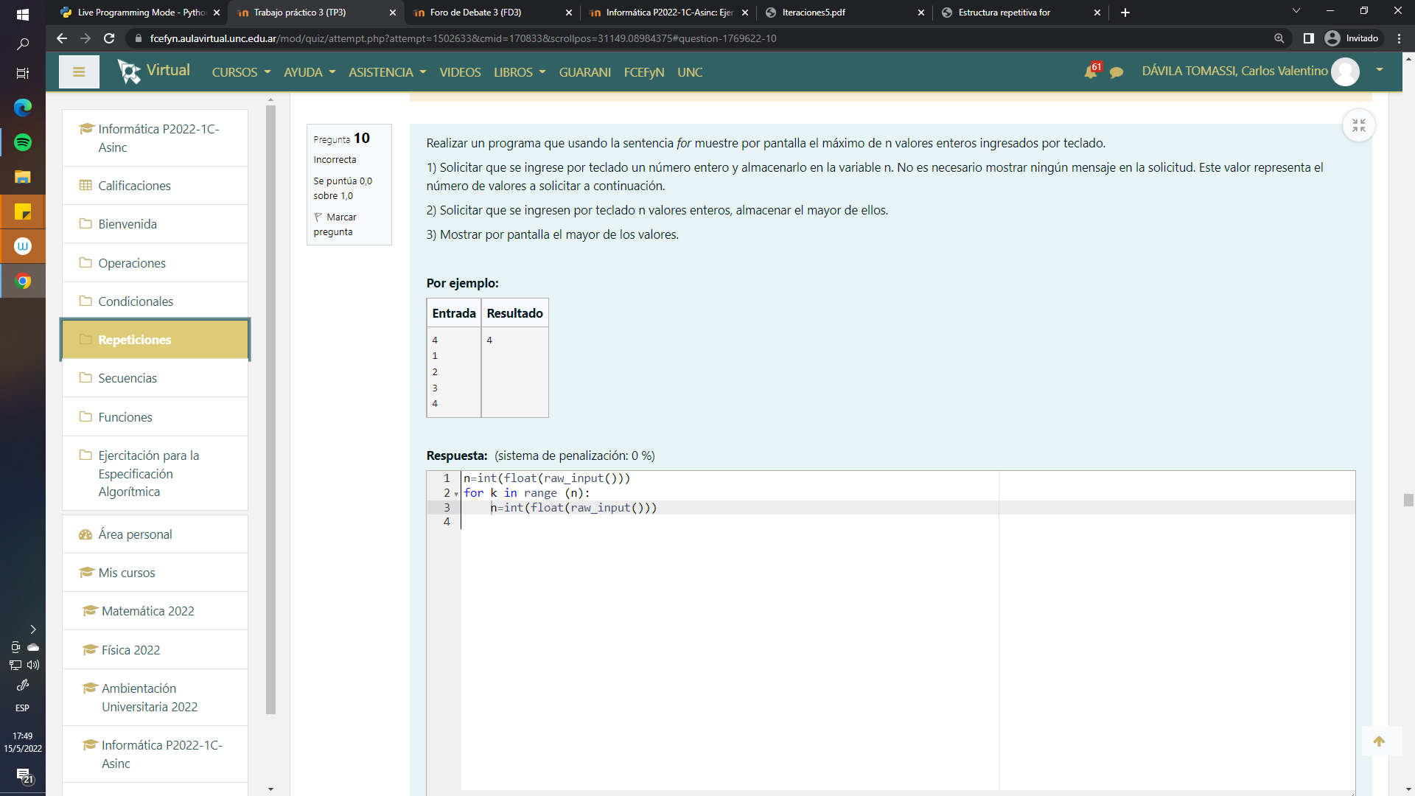The image size is (1415, 796).
Task: Open the Spotify icon in the taskbar
Action: (23, 142)
